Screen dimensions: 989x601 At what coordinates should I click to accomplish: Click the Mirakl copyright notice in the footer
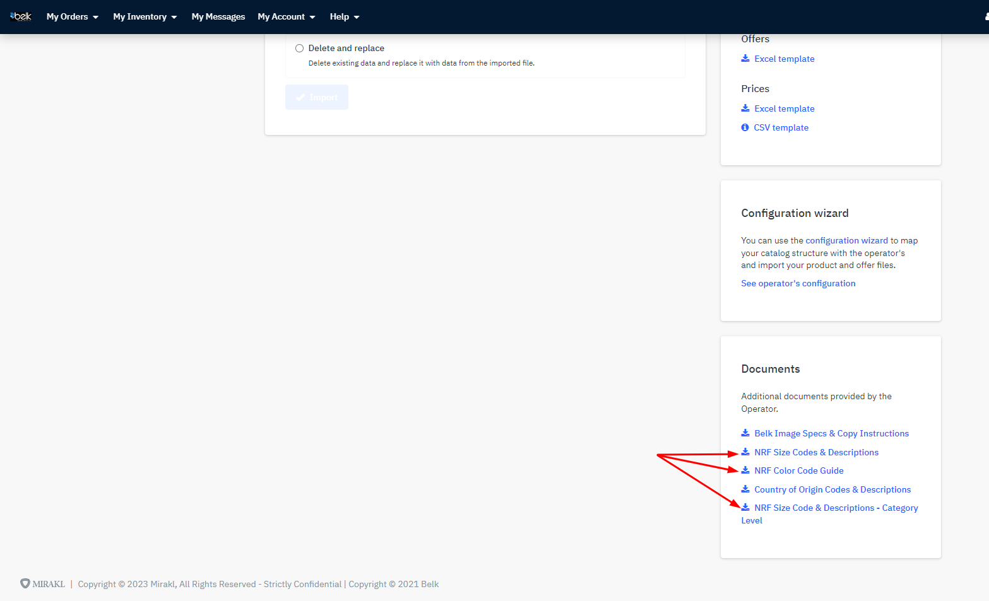(x=258, y=584)
